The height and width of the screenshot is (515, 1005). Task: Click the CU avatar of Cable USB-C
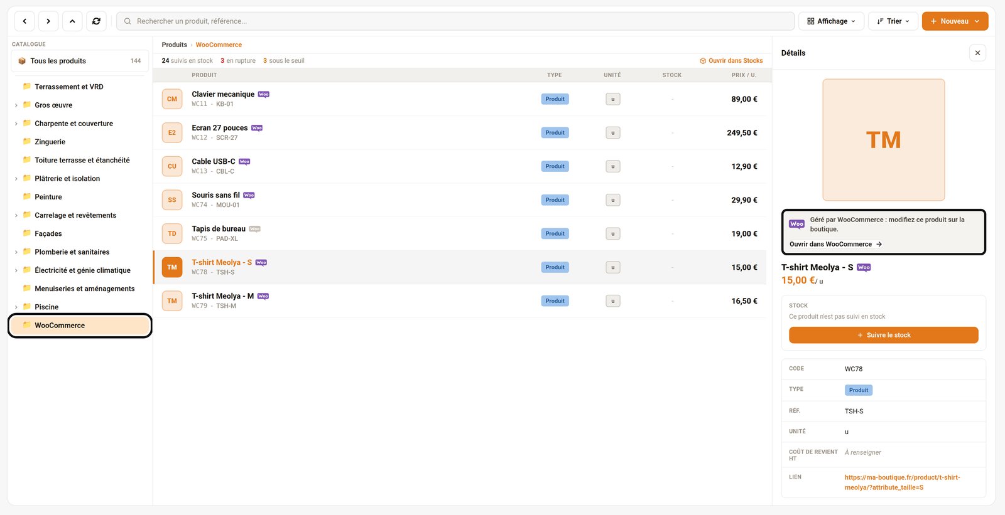[172, 166]
